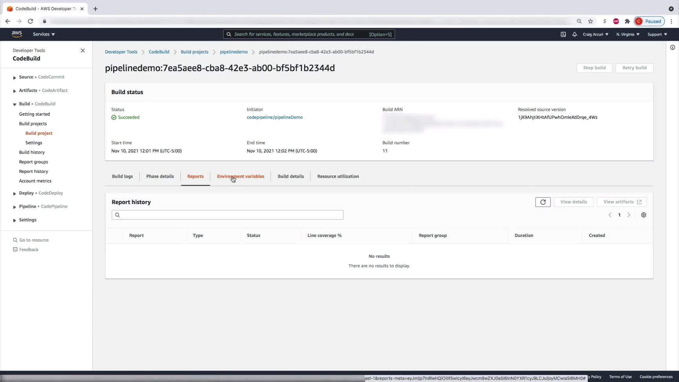Click the browser back arrow
The height and width of the screenshot is (382, 679).
pyautogui.click(x=8, y=21)
